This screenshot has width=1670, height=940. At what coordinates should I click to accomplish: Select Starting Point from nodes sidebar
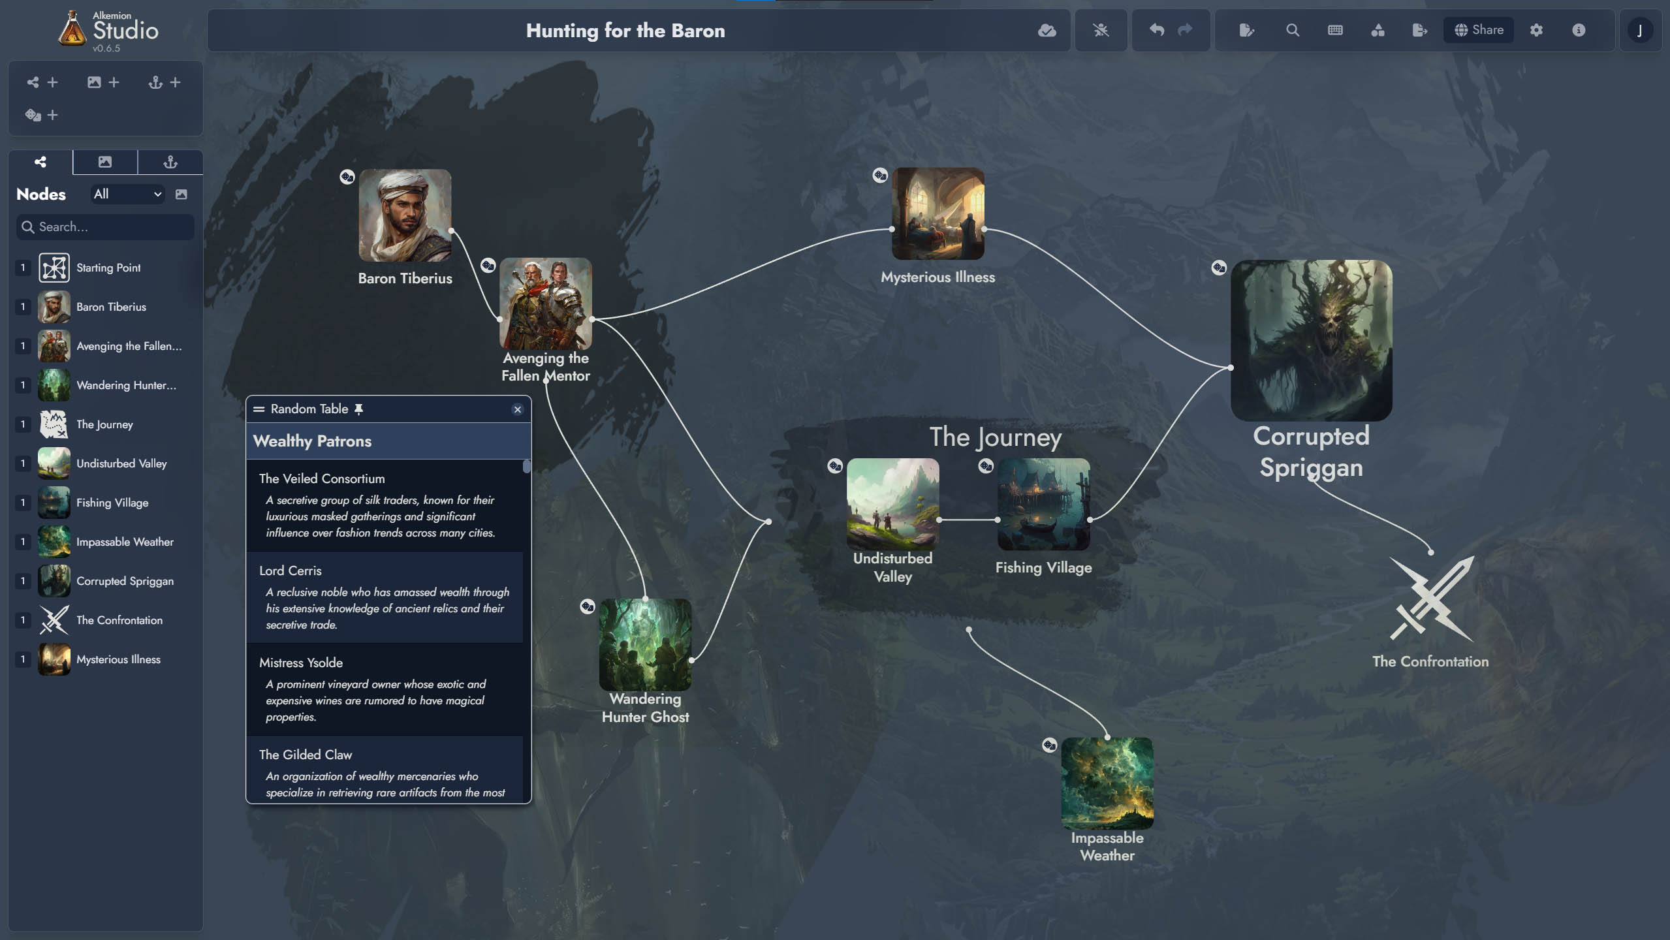click(108, 268)
